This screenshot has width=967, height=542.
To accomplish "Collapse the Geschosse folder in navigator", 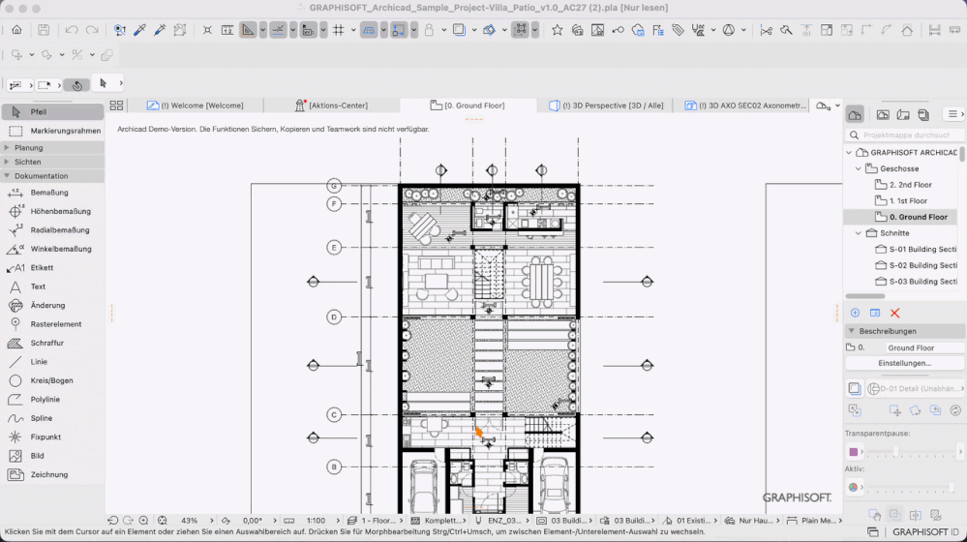I will click(x=859, y=168).
